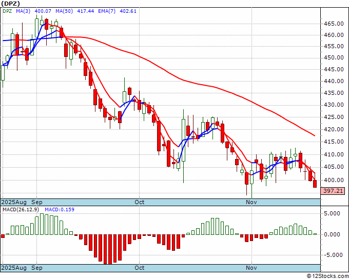Click the 410.00 price axis label
The width and height of the screenshot is (349, 280).
[333, 154]
